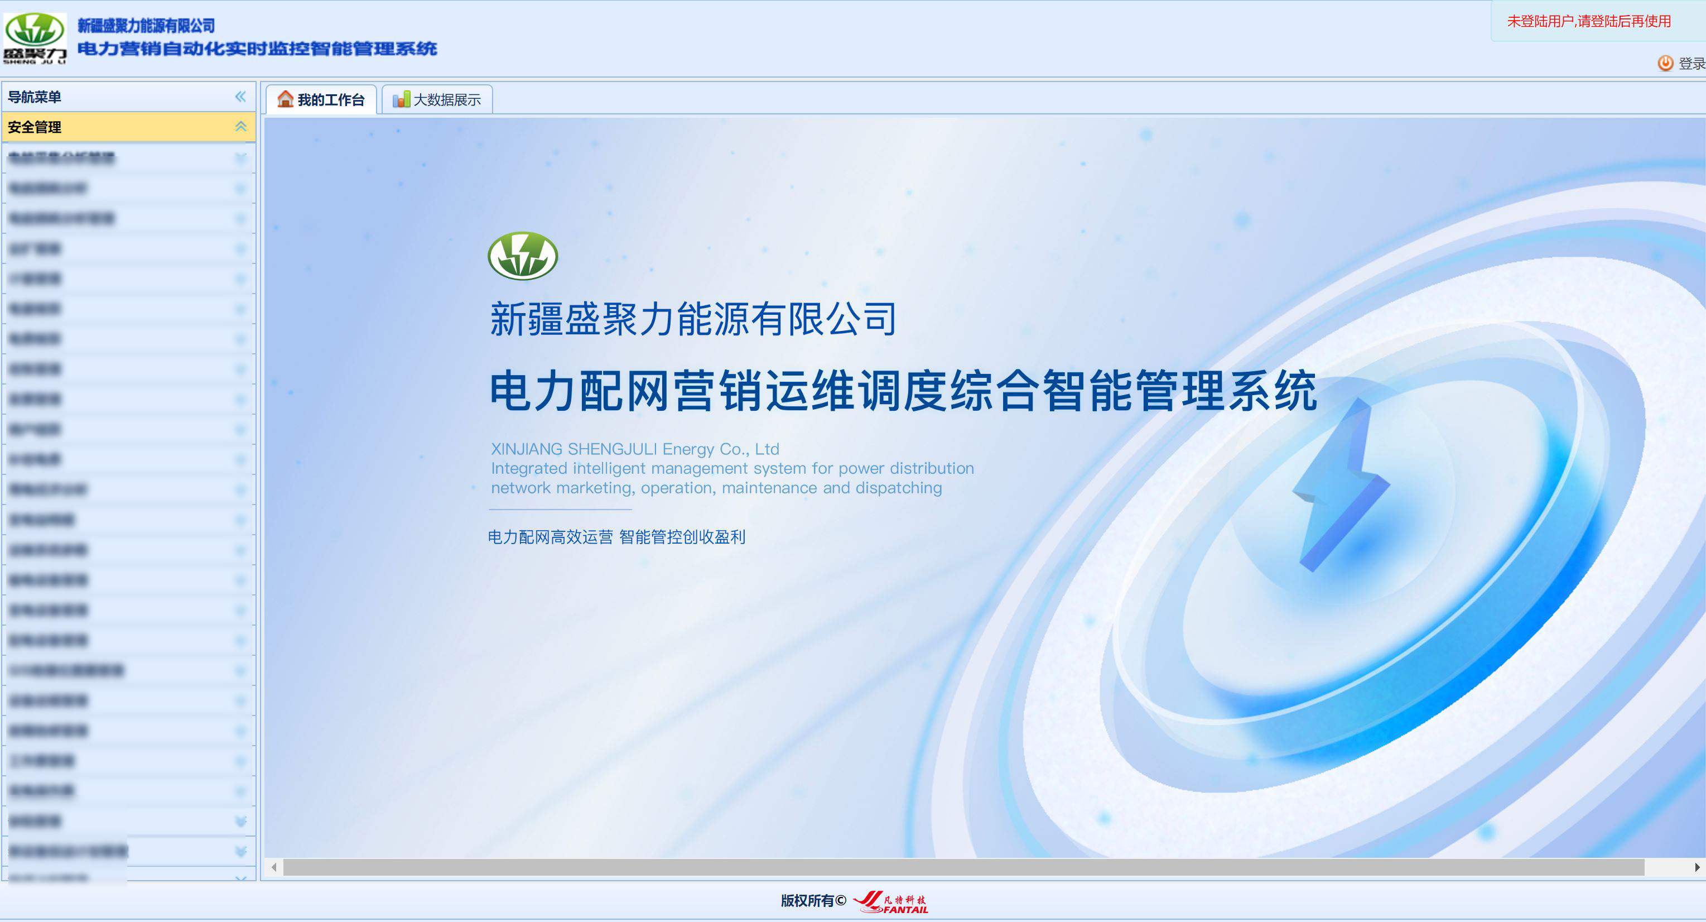The image size is (1706, 922).
Task: Click the FANTAIL logo in the footer
Action: (x=893, y=902)
